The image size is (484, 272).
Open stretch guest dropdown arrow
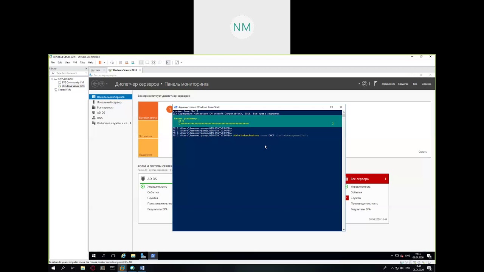pyautogui.click(x=181, y=62)
